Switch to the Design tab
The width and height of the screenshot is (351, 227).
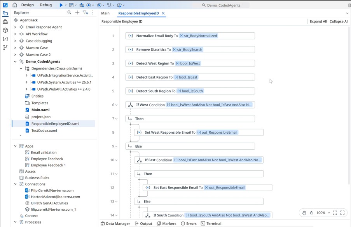click(28, 5)
